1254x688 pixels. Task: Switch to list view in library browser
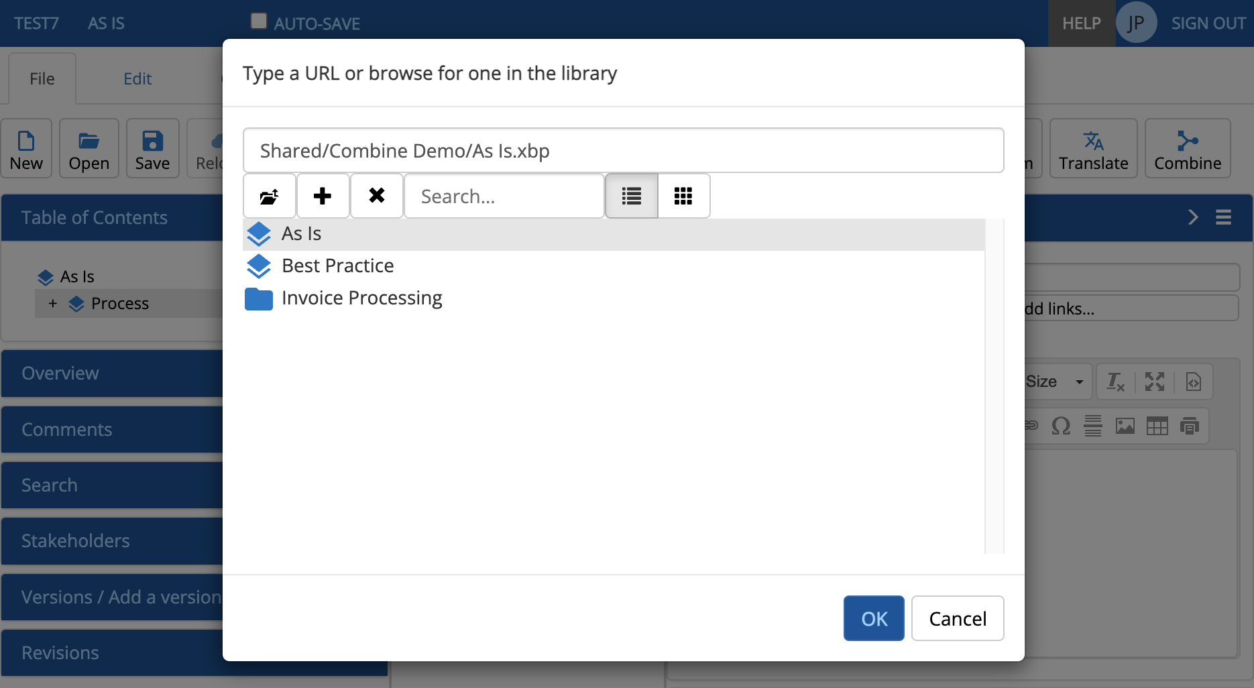coord(631,196)
